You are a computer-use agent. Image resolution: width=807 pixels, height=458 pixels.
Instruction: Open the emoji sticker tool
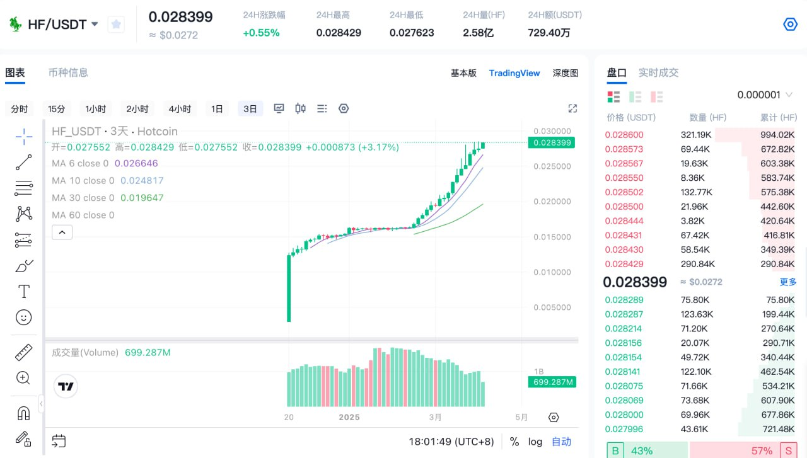point(23,317)
